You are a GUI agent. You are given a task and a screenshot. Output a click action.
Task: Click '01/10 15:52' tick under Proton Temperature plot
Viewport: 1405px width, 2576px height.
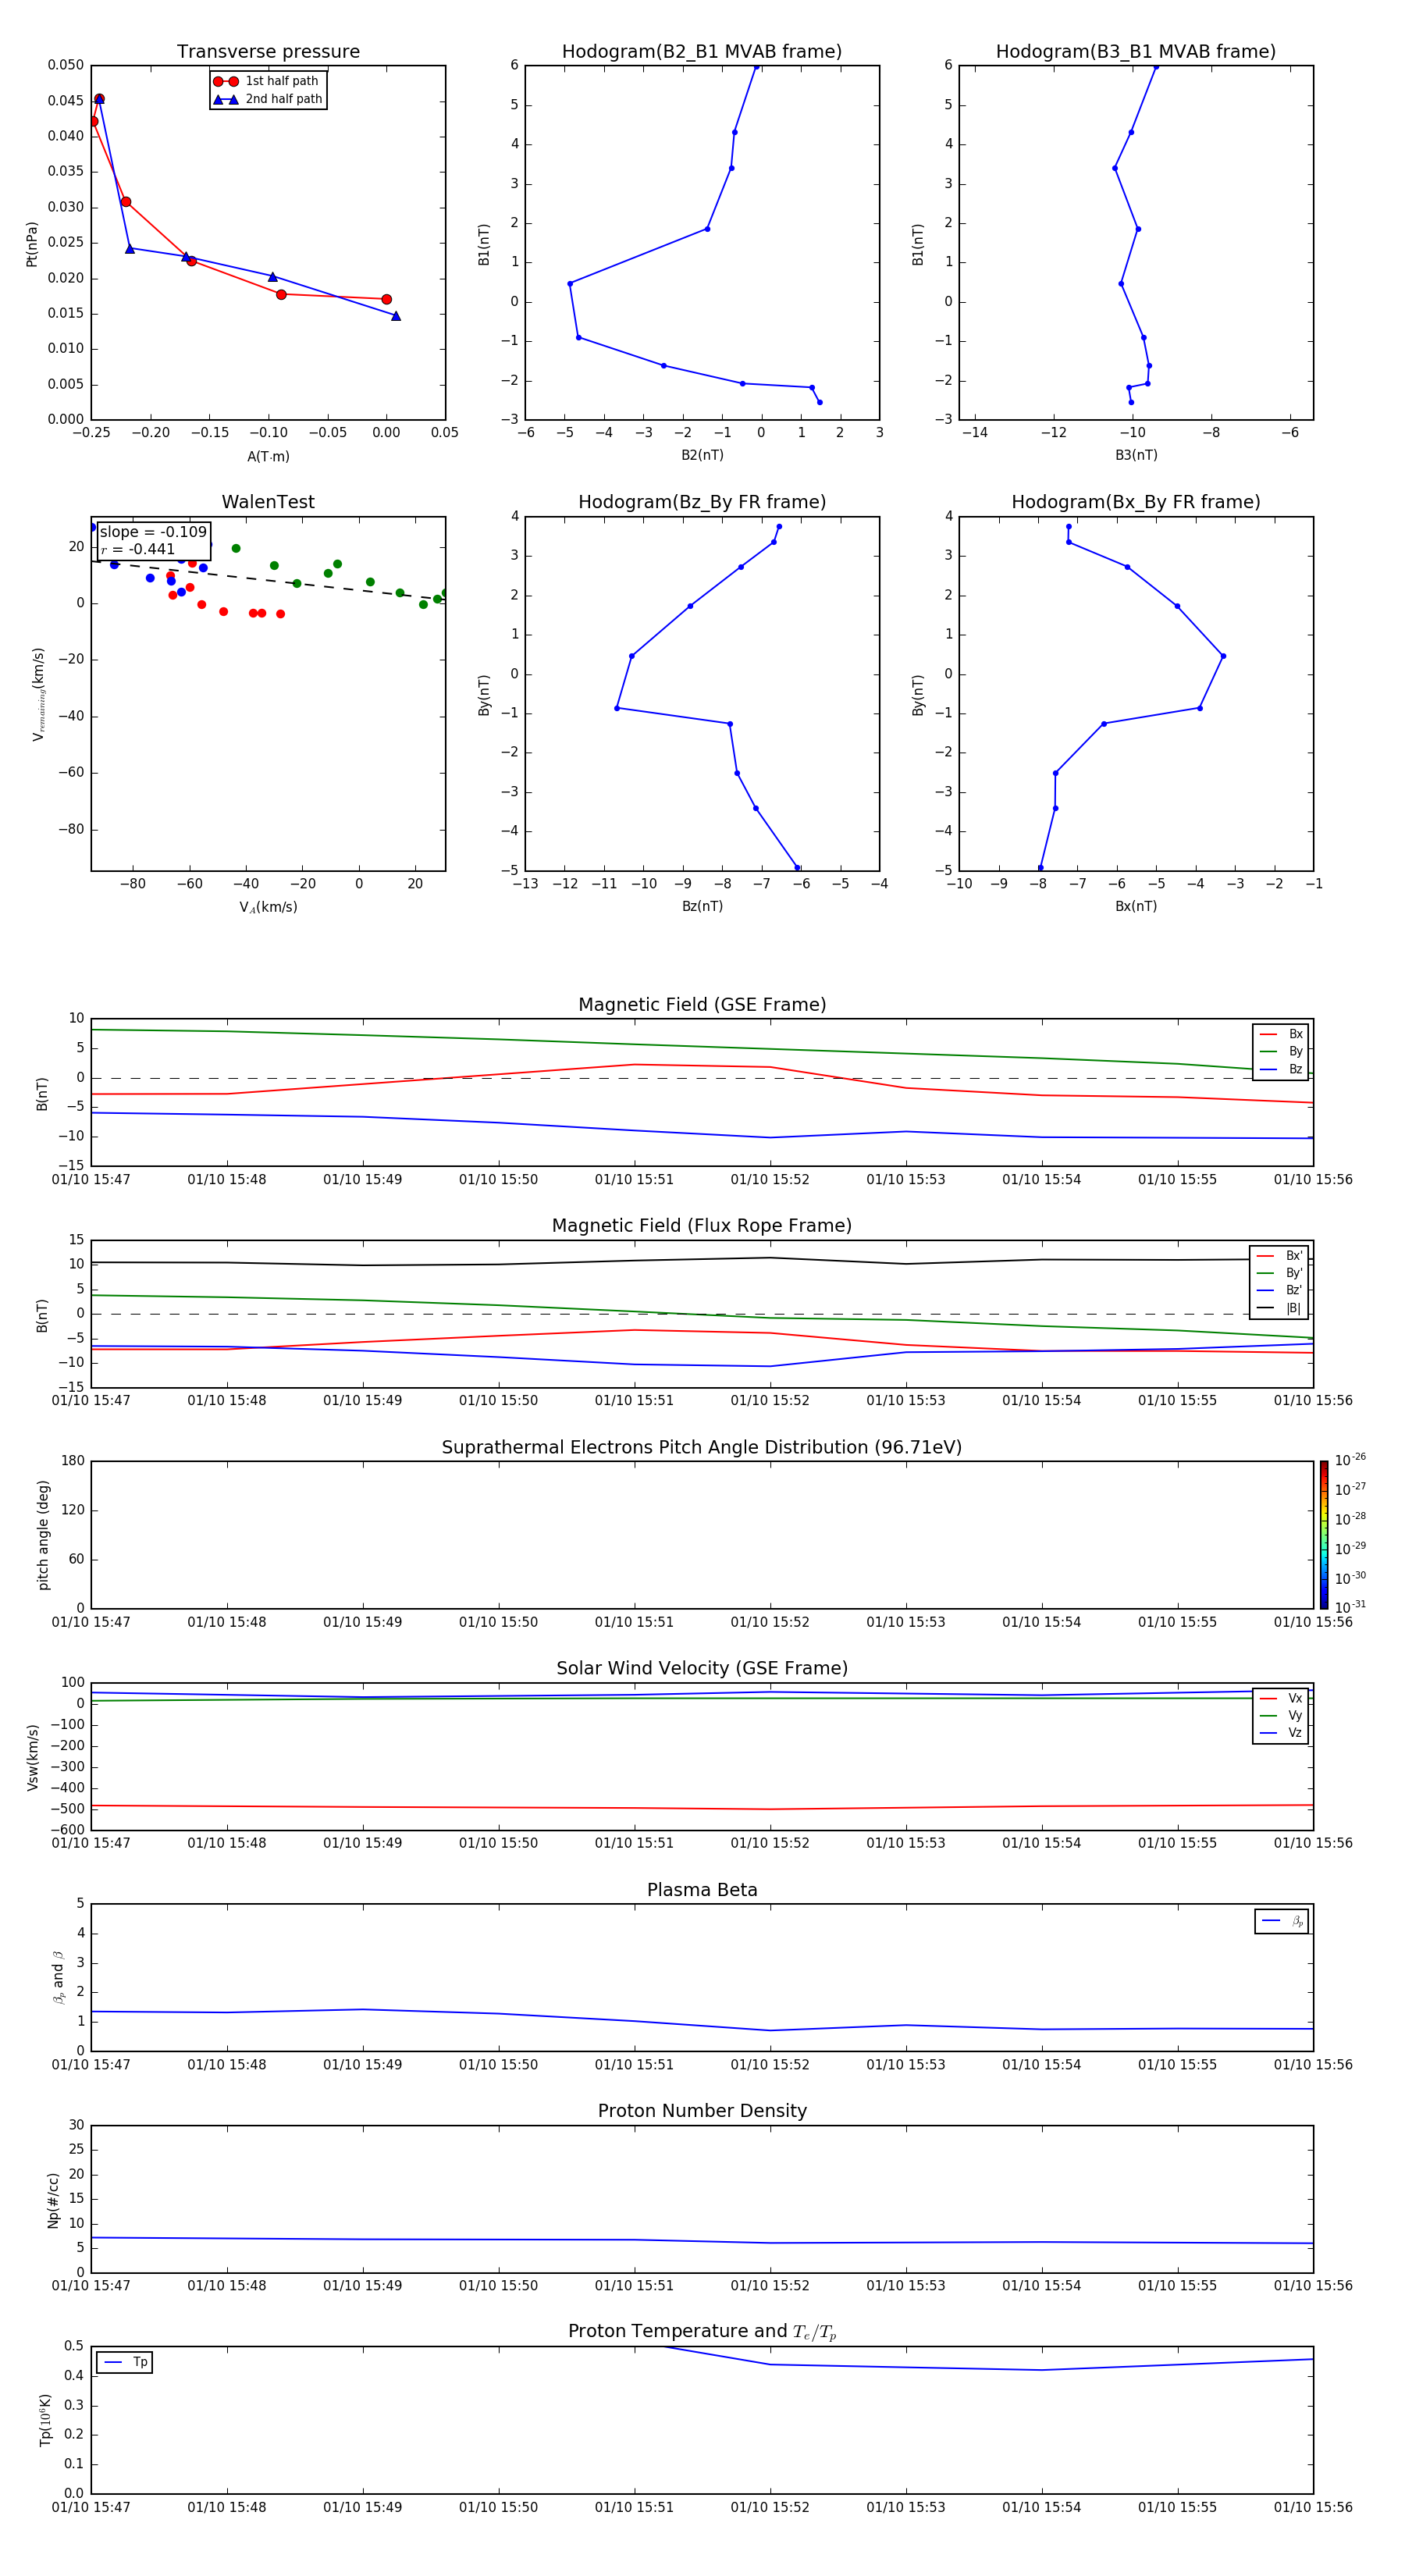coord(770,2508)
